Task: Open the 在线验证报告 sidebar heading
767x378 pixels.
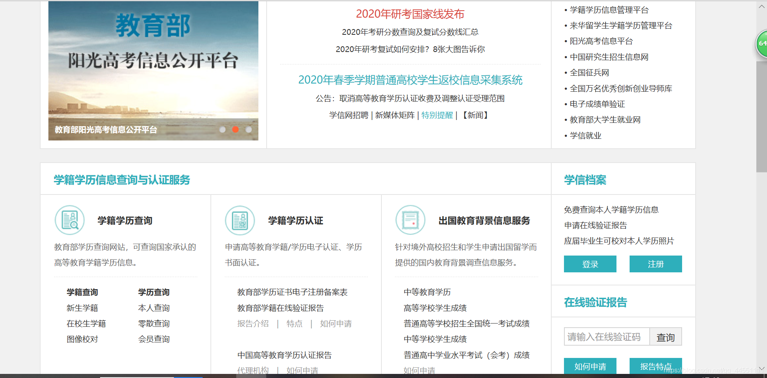Action: point(596,302)
